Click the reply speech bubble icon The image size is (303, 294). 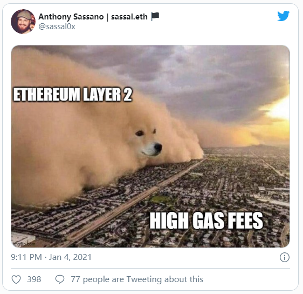(60, 279)
